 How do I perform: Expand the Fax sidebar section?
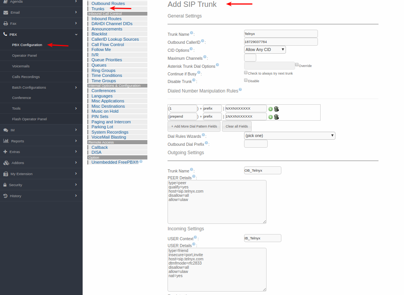coord(76,23)
